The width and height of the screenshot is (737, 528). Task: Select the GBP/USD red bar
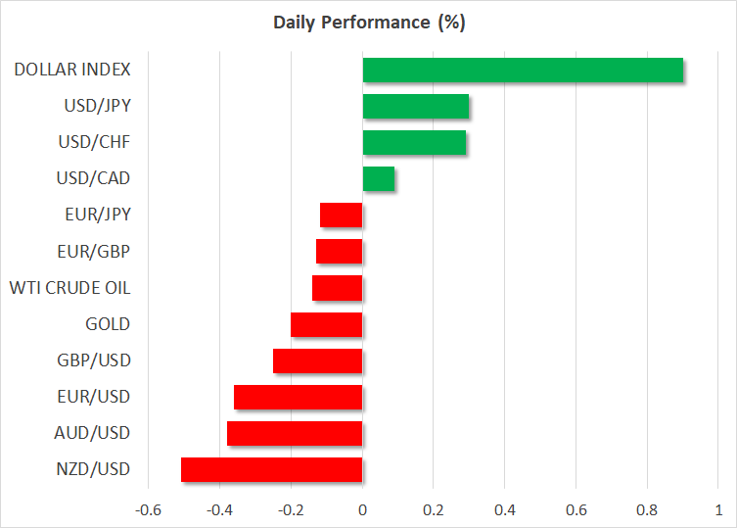318,360
